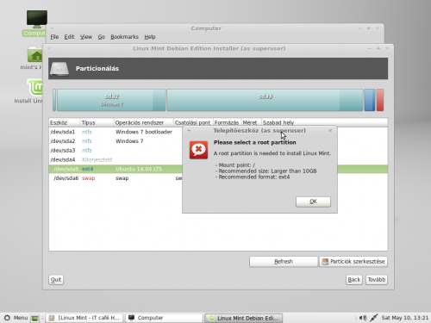431x323 pixels.
Task: Click the Tovább button
Action: (377, 280)
